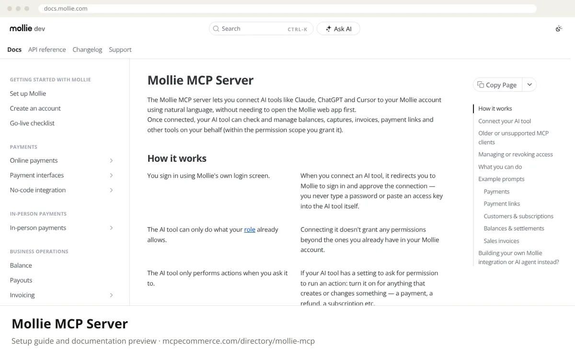Expand the Online payments chevron
575x359 pixels.
pyautogui.click(x=111, y=160)
